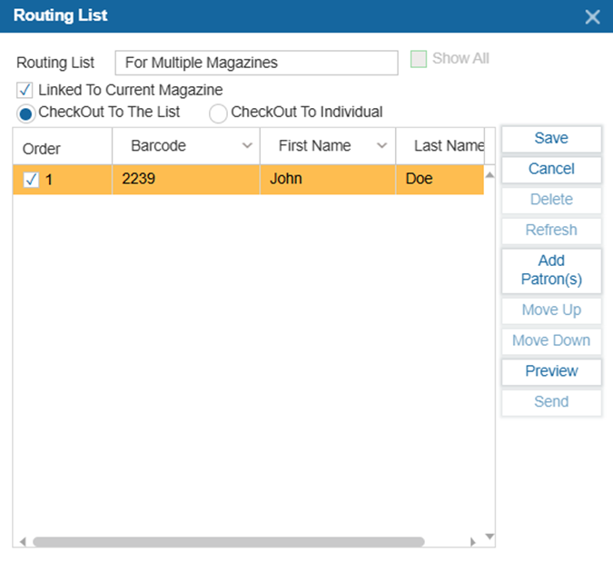
Task: Select the John Doe patron row
Action: (300, 180)
